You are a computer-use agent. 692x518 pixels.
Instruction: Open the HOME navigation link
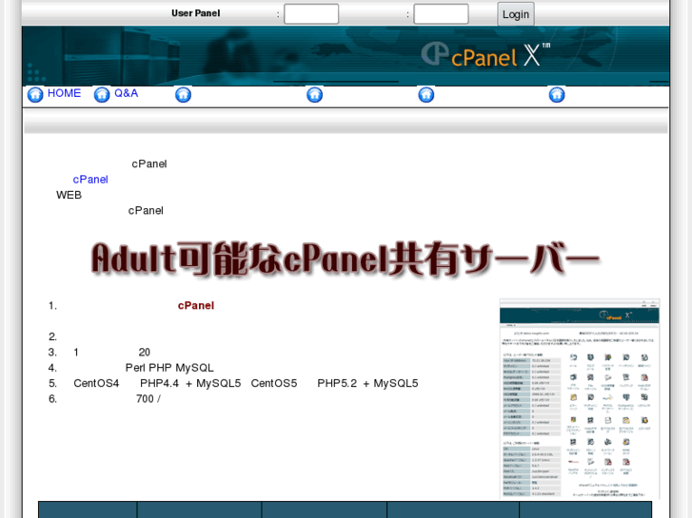click(x=64, y=93)
